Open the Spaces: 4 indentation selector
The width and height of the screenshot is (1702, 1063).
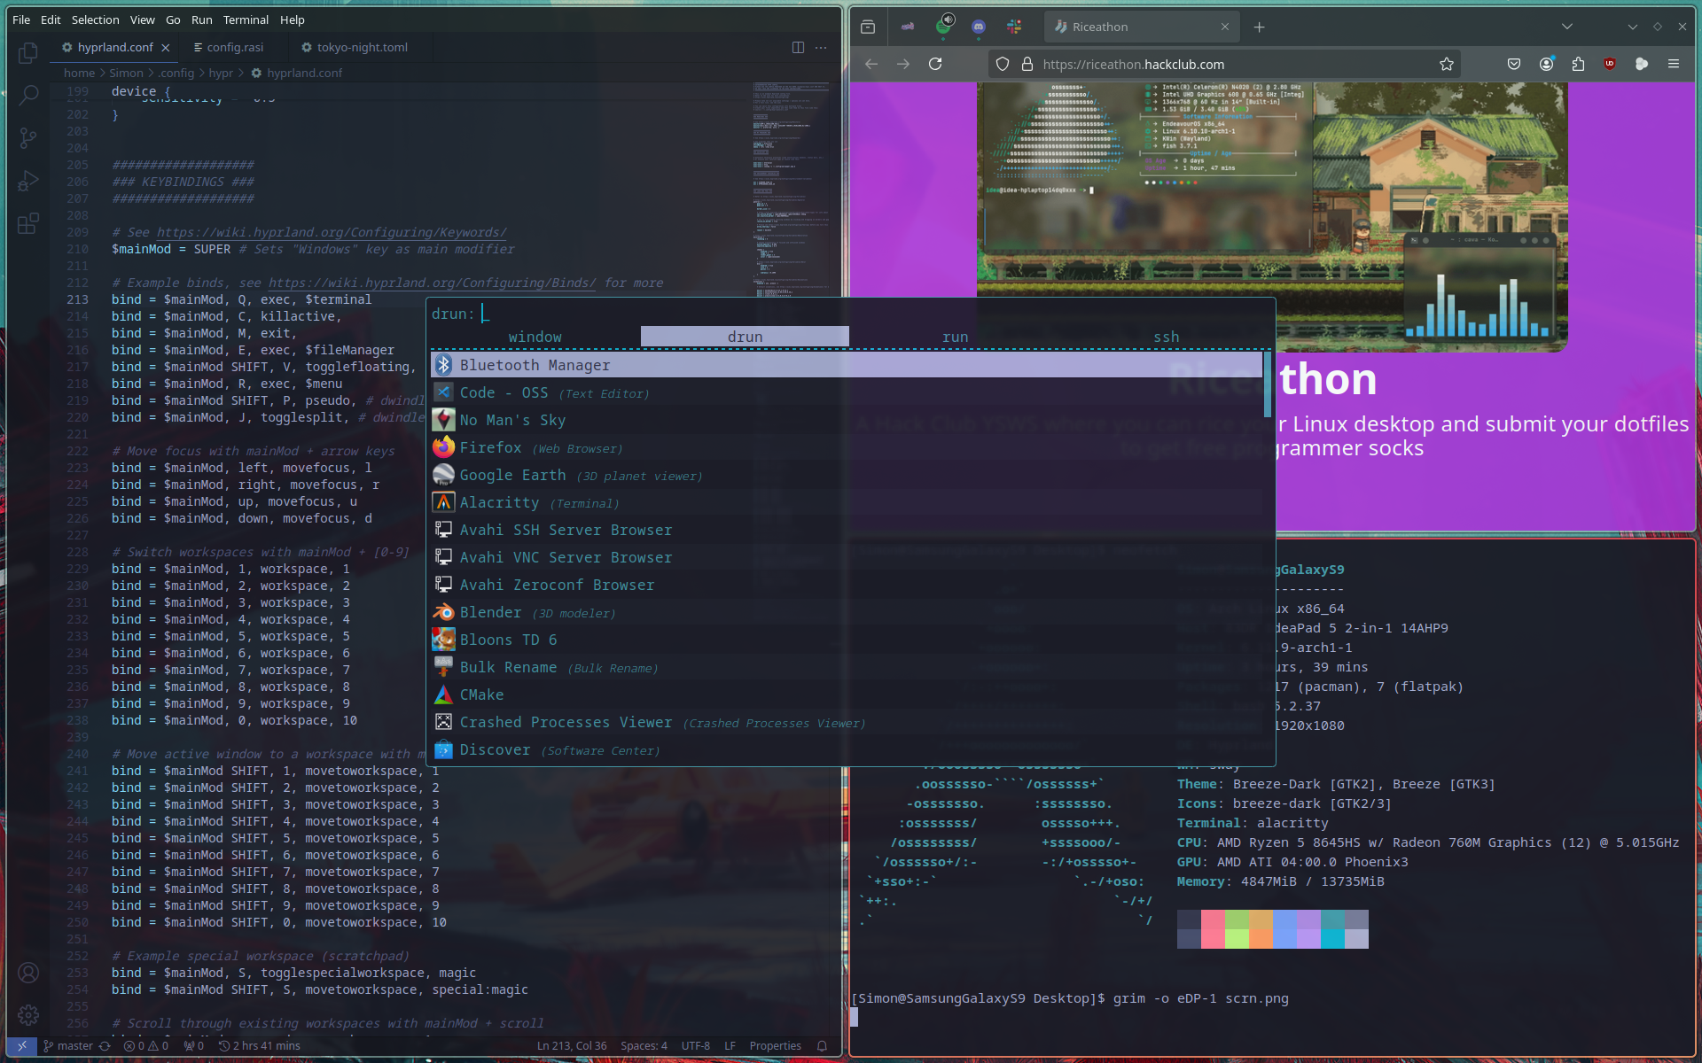[x=644, y=1045]
